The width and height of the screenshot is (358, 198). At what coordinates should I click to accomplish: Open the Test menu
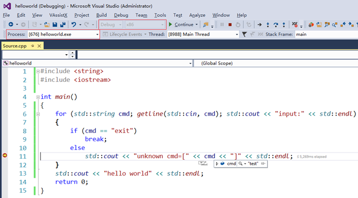point(178,15)
